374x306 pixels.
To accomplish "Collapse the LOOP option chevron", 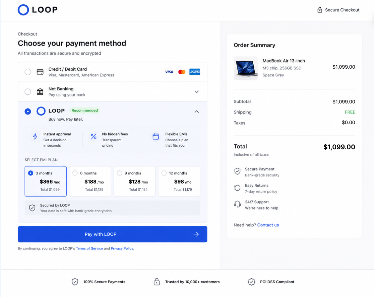I will [x=196, y=111].
